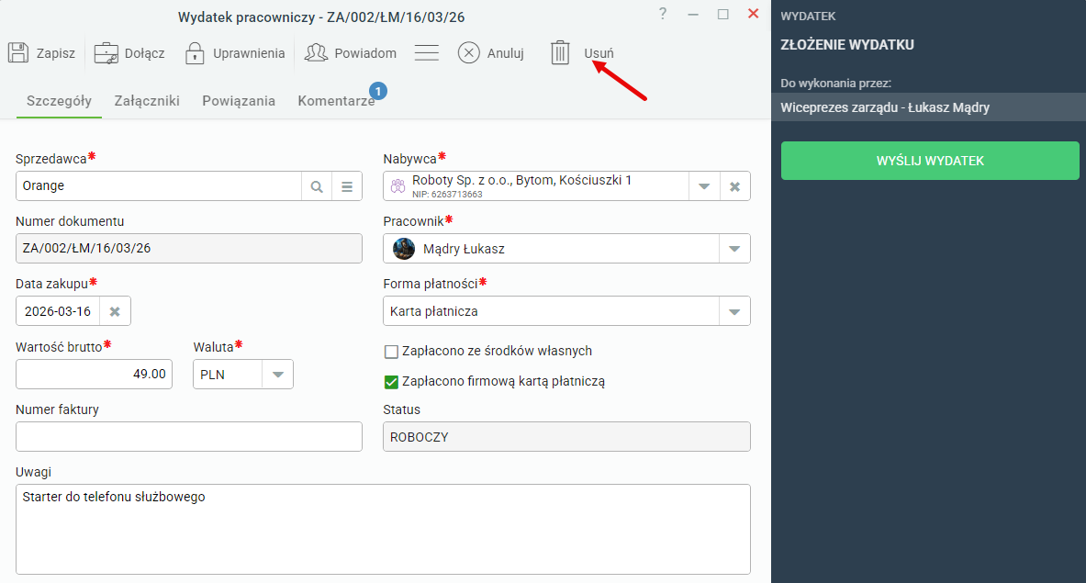Click the empty Numer faktury field
The height and width of the screenshot is (583, 1086).
189,437
